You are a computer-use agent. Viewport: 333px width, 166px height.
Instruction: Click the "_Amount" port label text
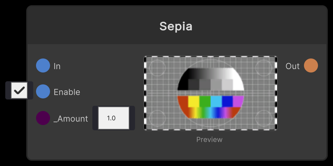[71, 119]
